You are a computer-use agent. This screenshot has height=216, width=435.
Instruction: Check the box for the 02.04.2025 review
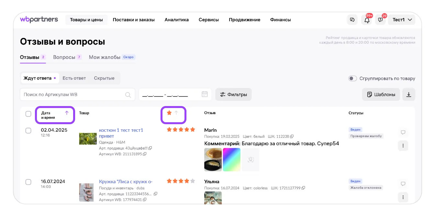click(x=28, y=130)
